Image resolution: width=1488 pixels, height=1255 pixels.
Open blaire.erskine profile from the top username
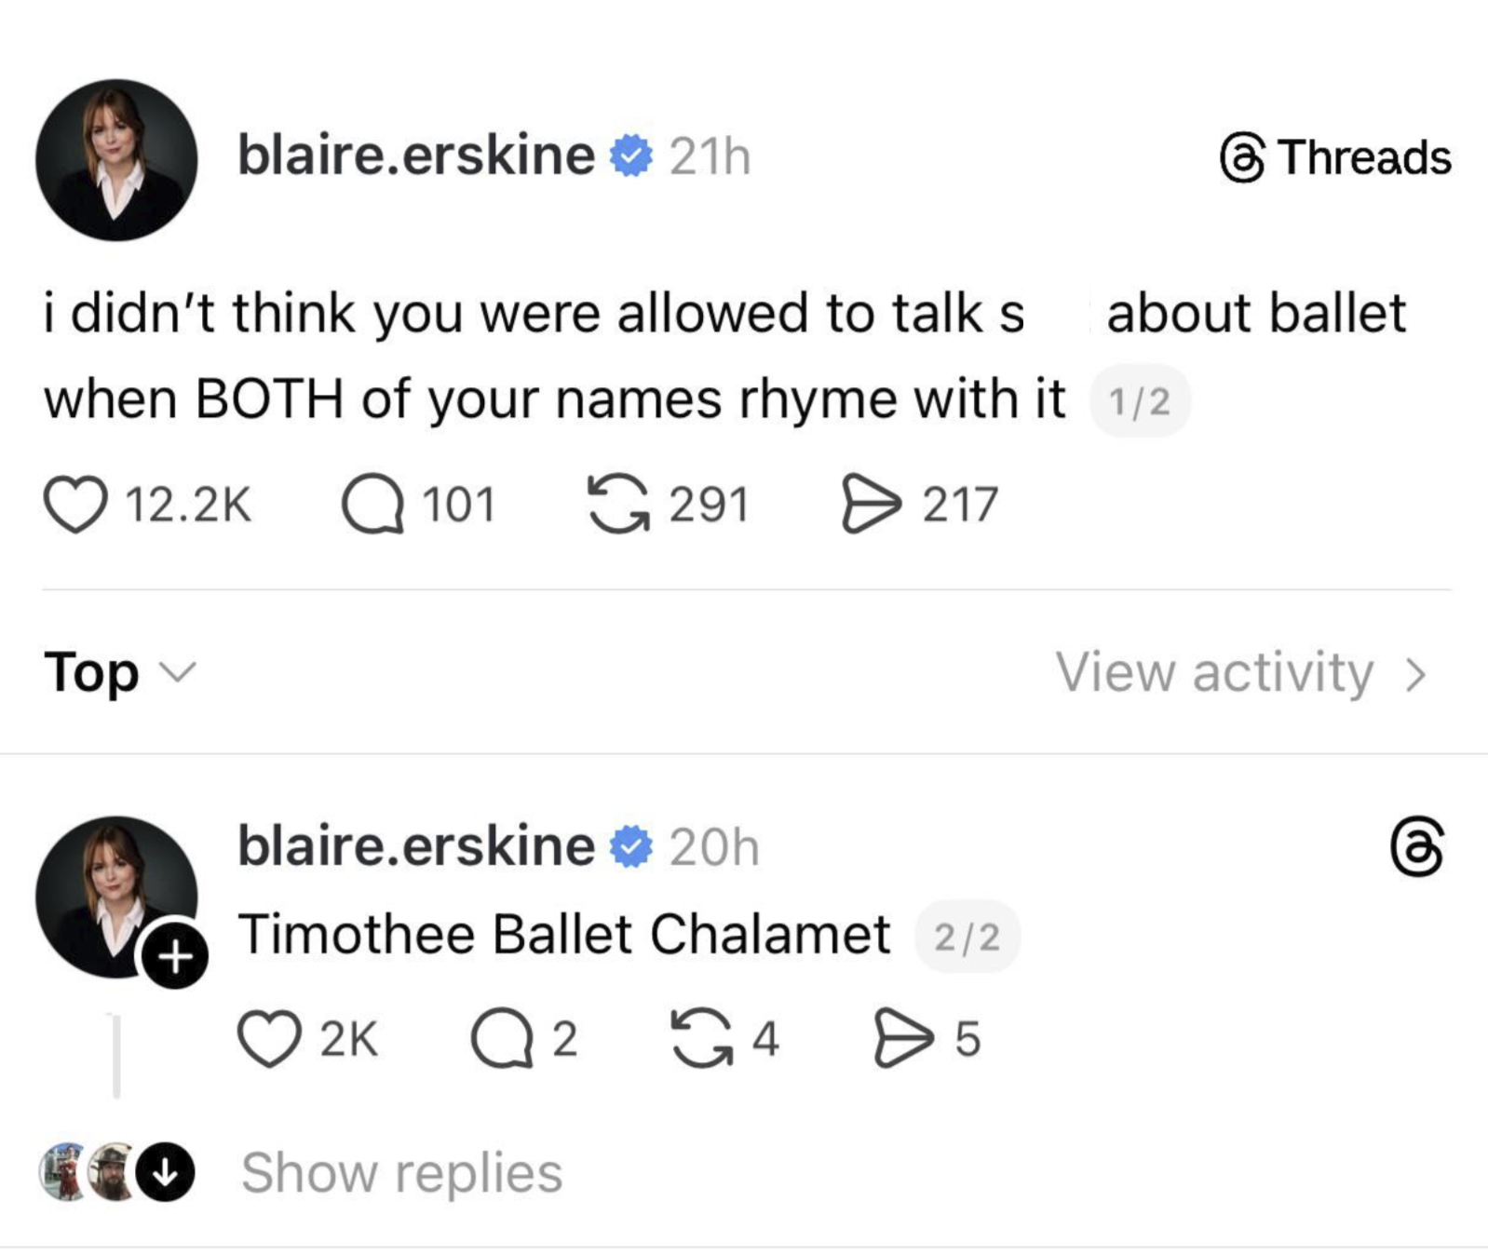(415, 155)
